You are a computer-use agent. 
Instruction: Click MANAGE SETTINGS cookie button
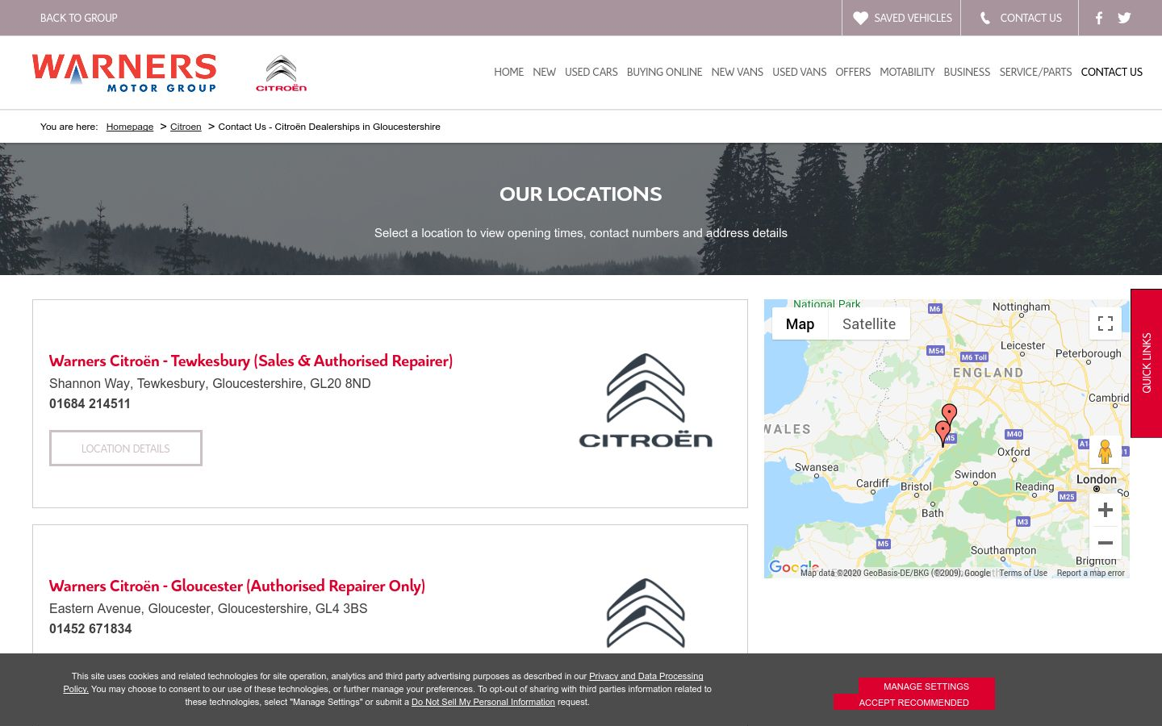pyautogui.click(x=926, y=686)
